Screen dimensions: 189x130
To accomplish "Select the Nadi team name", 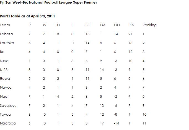I will tap(4, 96).
